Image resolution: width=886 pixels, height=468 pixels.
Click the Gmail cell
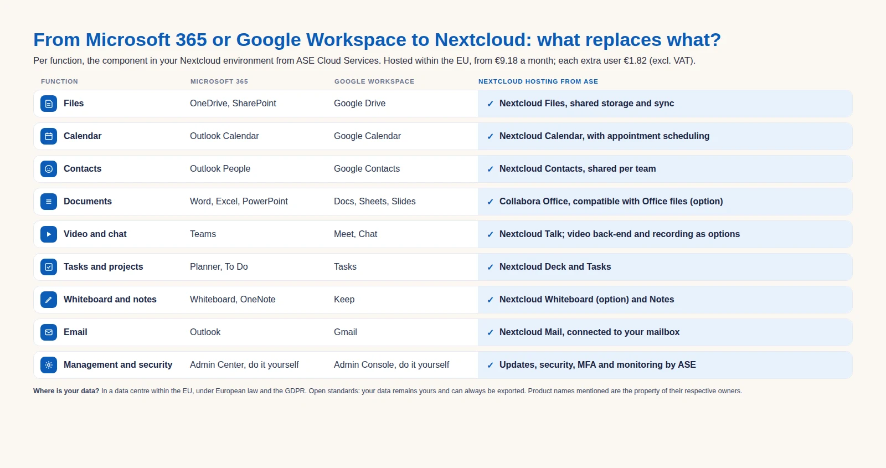346,332
